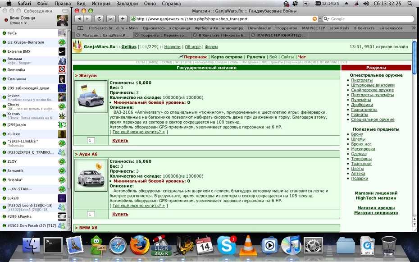Screen dimensions: 419x262
Task: Switch to the Торренты :: Первый то... tab
Action: click(162, 35)
